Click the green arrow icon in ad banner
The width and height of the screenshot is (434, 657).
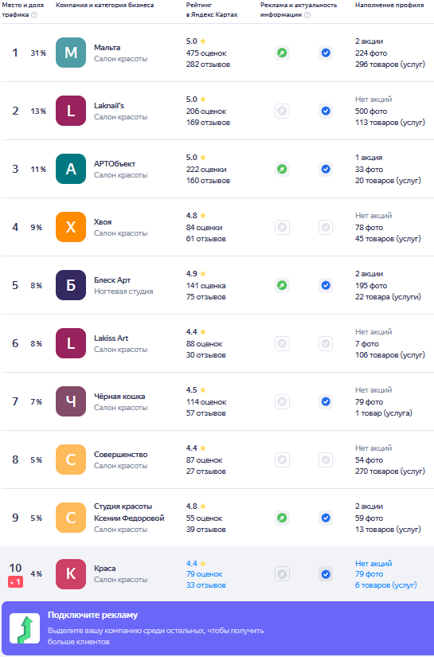point(25,628)
